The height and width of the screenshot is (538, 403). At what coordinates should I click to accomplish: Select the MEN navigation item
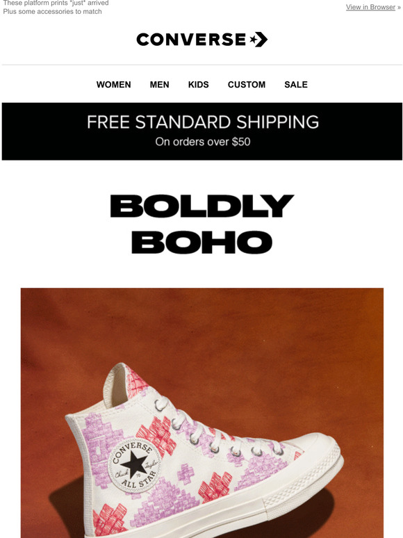(160, 84)
